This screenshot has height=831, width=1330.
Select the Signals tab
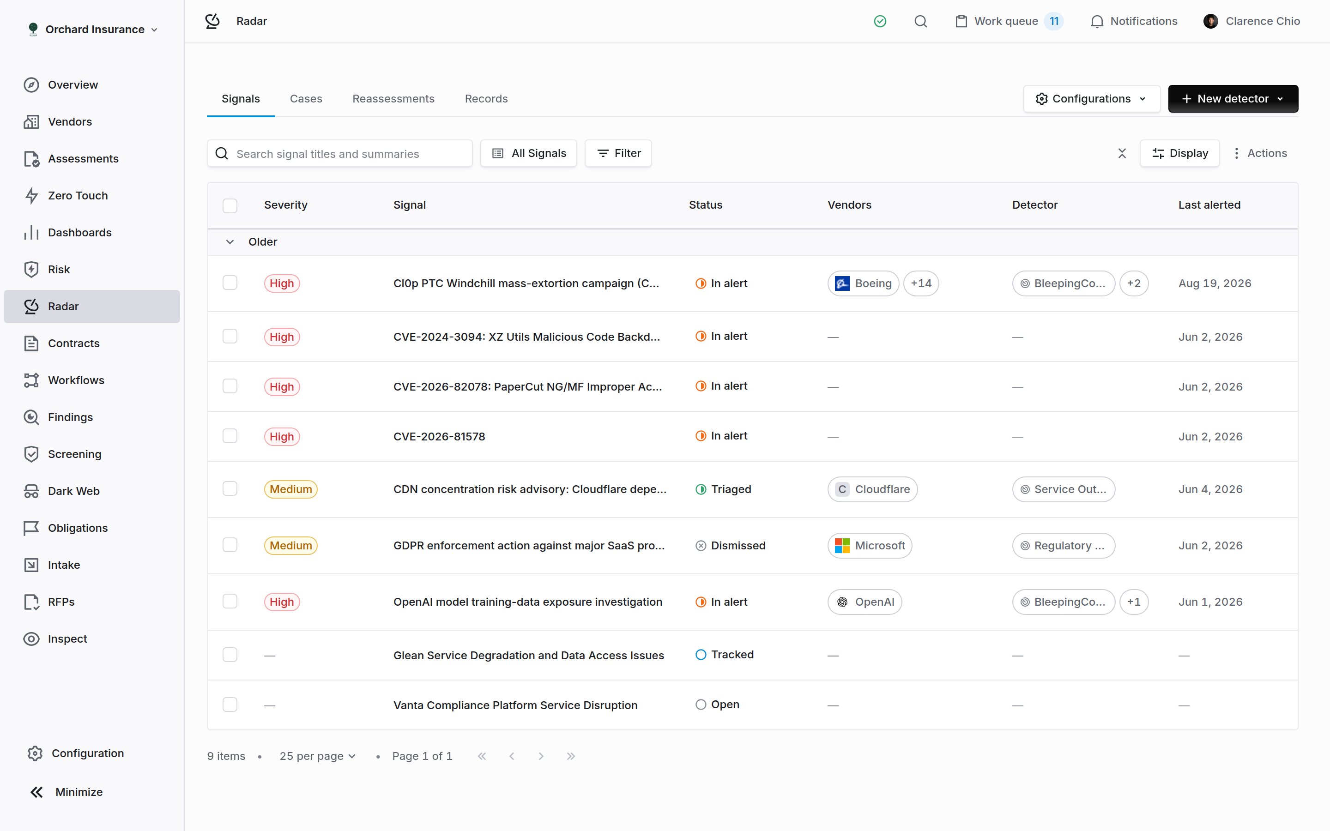[x=241, y=99]
